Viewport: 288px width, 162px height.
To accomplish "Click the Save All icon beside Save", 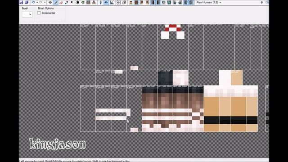I will [x=27, y=2].
